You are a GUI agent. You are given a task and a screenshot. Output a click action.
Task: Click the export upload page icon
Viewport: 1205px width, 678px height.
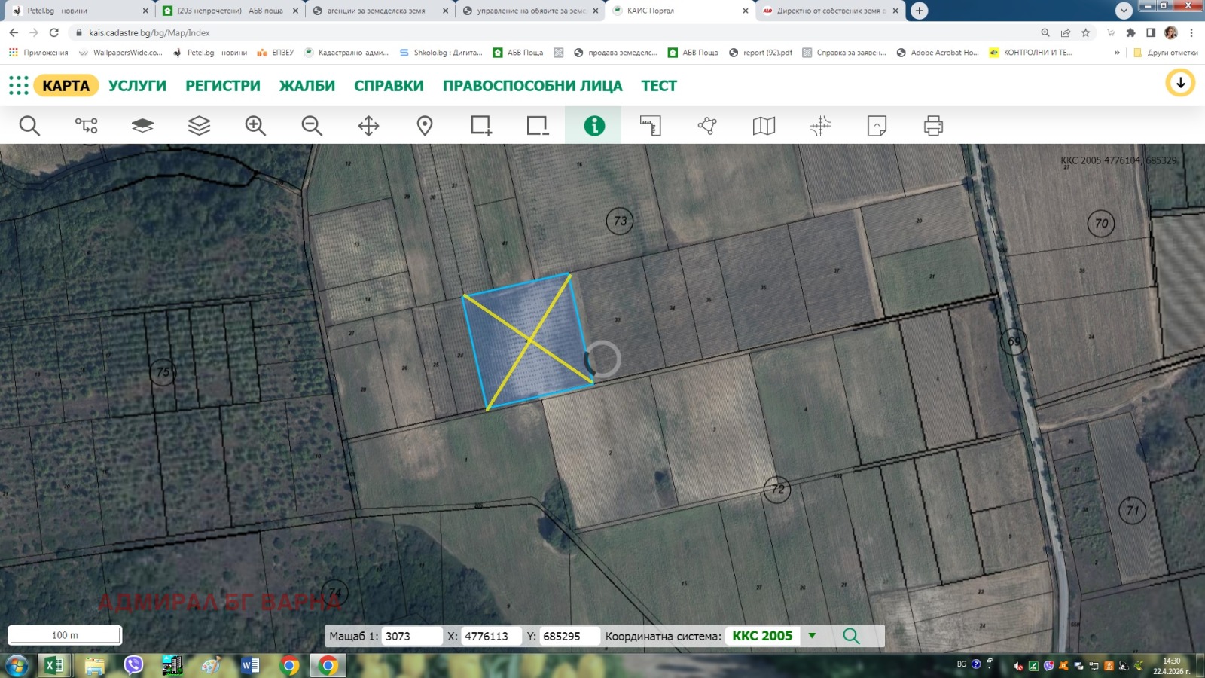[x=877, y=125]
